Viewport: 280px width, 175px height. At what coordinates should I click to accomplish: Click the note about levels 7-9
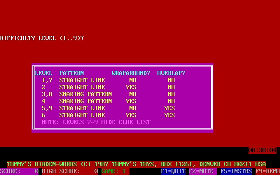[x=96, y=122]
